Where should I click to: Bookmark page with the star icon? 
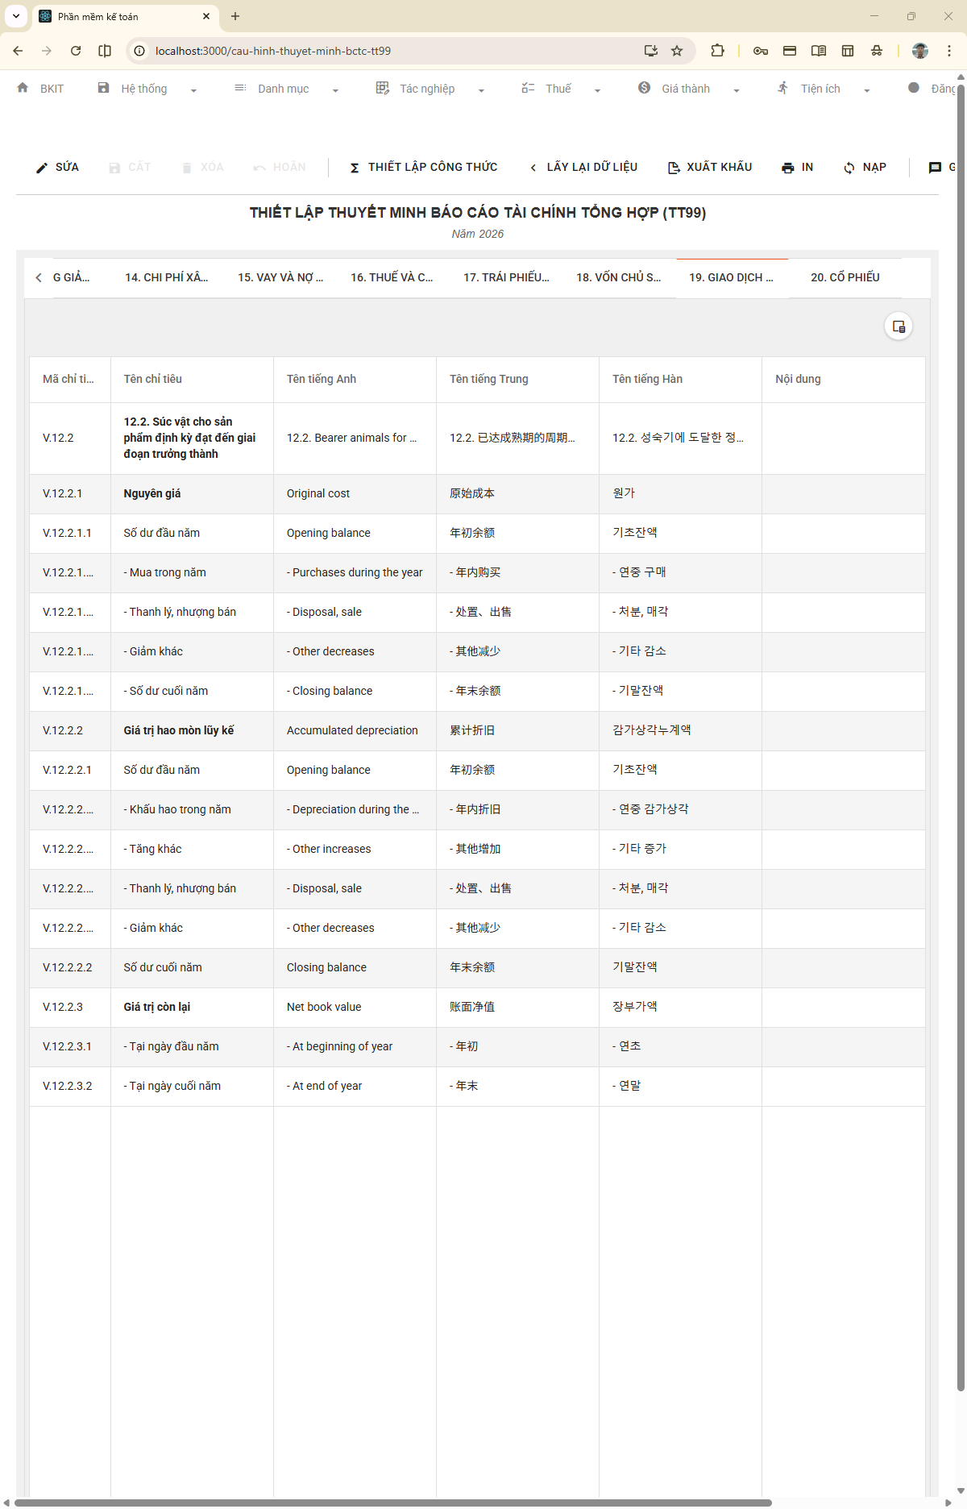click(677, 51)
